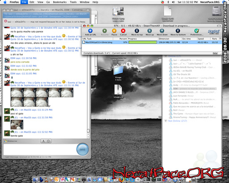Open the Bookmarks menu
This screenshot has height=183, width=229.
59,2
